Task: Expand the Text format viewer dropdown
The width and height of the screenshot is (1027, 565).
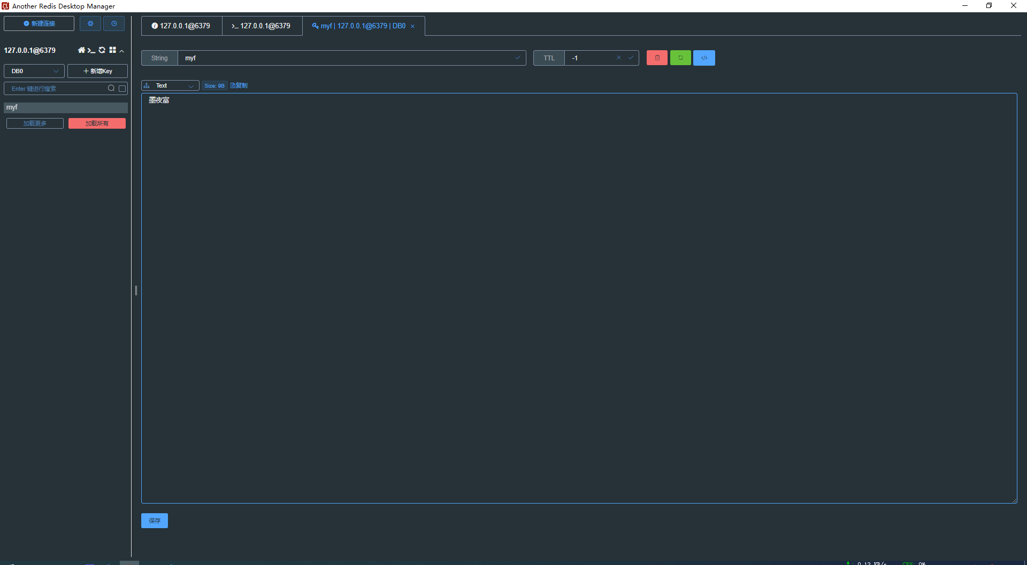Action: pyautogui.click(x=170, y=85)
